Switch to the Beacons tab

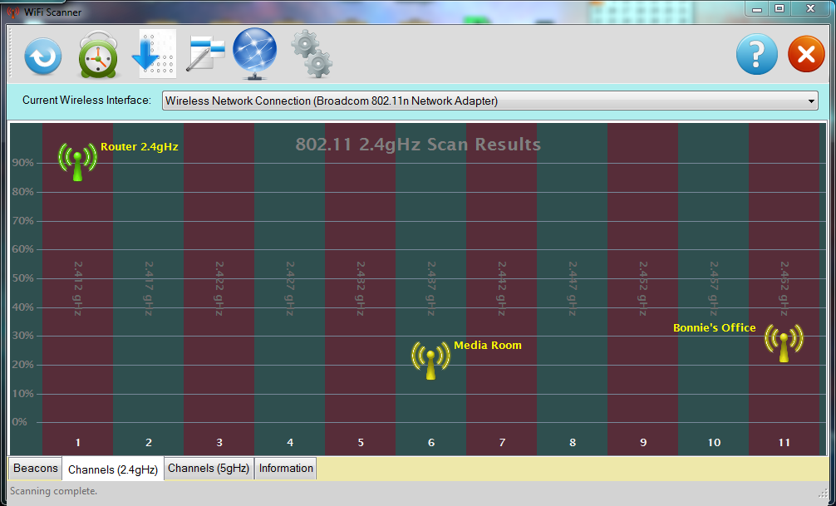[x=36, y=469]
